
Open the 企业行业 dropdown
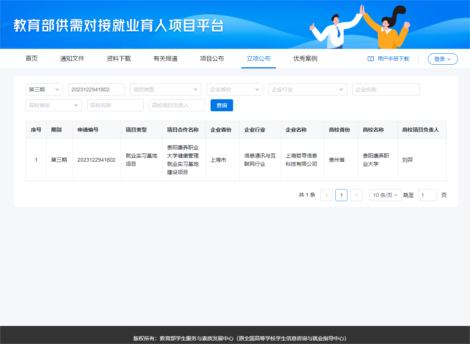pyautogui.click(x=308, y=89)
